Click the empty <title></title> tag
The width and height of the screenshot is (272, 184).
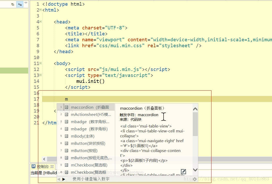[86, 34]
